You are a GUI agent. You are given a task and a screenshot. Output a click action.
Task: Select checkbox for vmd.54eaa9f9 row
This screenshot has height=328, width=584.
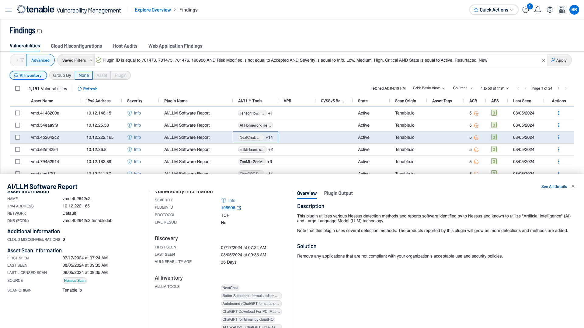[18, 125]
